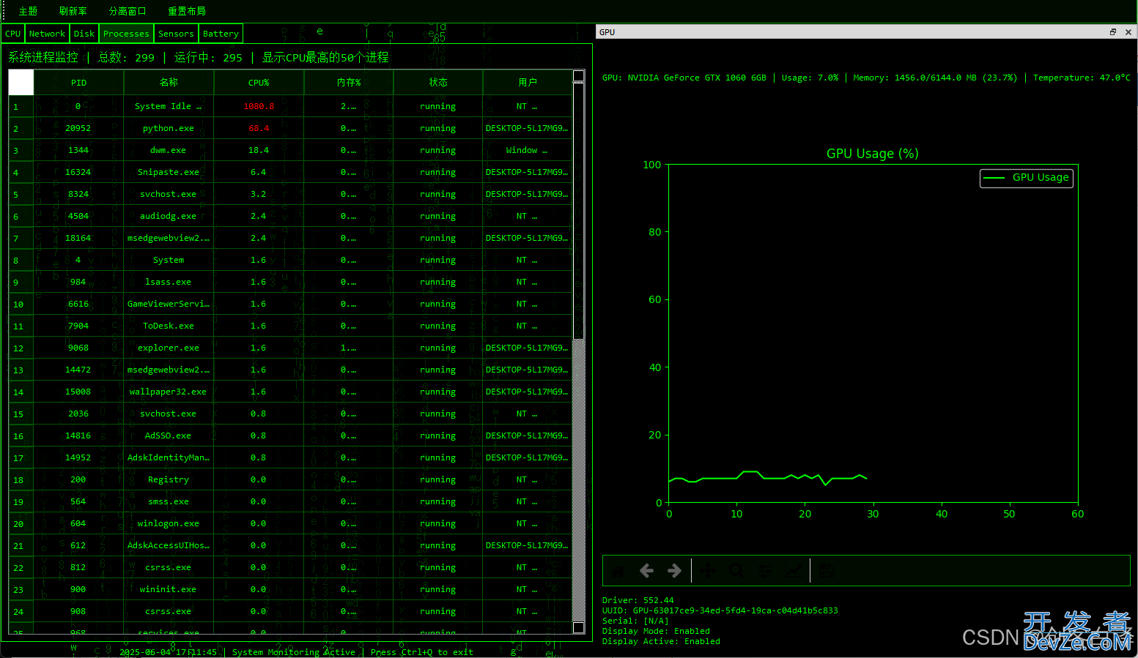This screenshot has width=1138, height=658.
Task: Sort process table by 内存% column header
Action: [349, 83]
